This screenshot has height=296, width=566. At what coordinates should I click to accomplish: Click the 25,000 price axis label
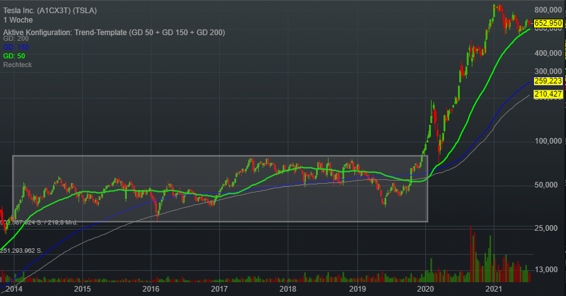click(x=546, y=228)
